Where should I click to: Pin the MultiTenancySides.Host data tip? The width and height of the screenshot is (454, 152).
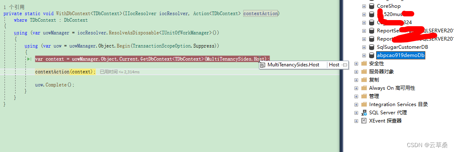345,65
